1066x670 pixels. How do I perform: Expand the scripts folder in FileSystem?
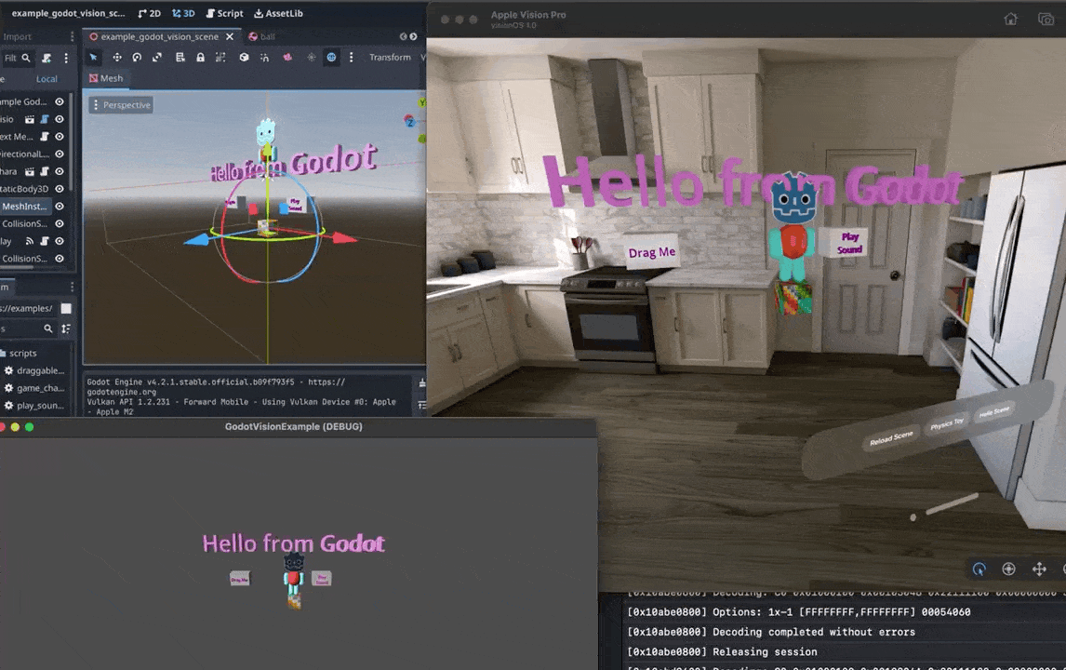[19, 353]
